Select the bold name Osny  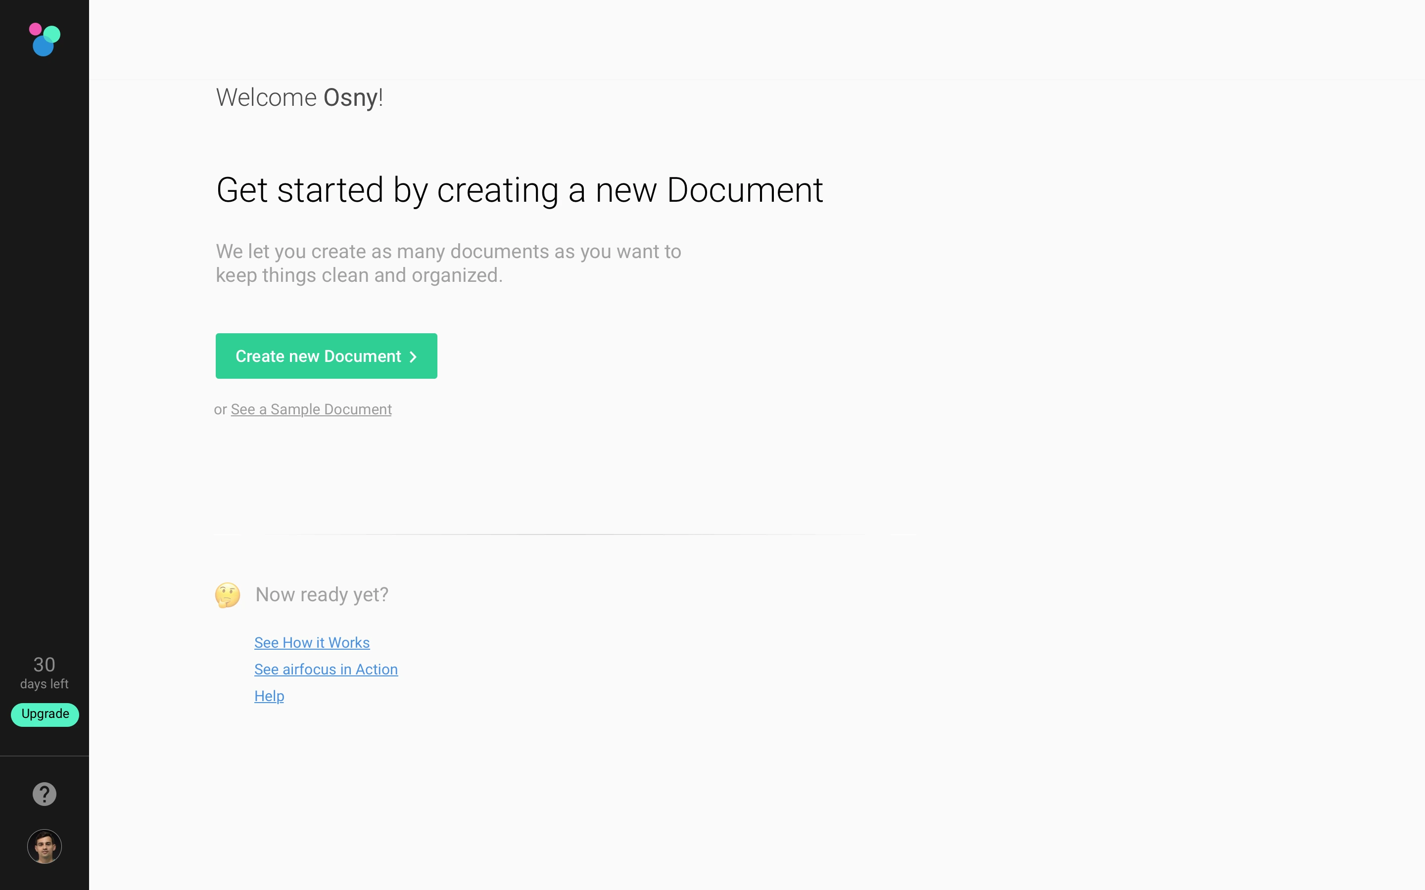click(350, 98)
